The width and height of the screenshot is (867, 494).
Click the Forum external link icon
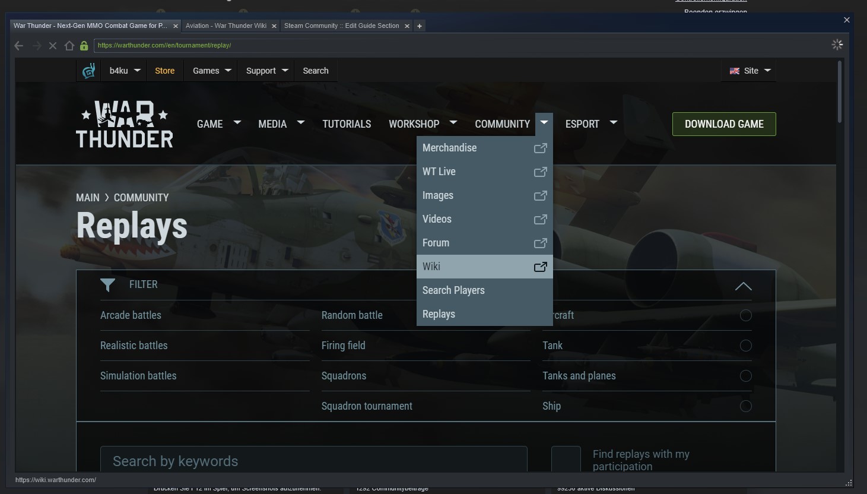(540, 243)
